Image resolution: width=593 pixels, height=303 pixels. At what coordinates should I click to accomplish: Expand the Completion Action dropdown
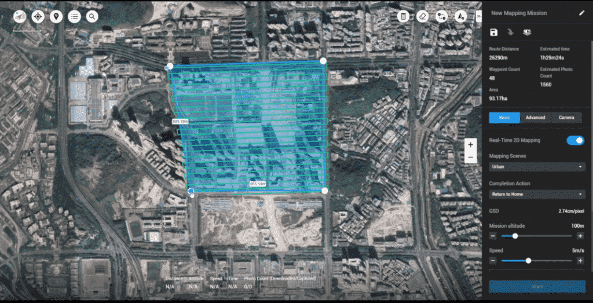click(x=537, y=194)
